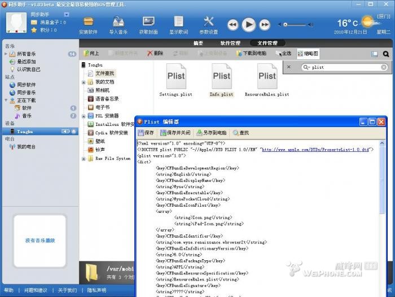Screen dimensions: 395x297
Task: Click the eject icon next to Tongbu device
Action: coord(74,132)
